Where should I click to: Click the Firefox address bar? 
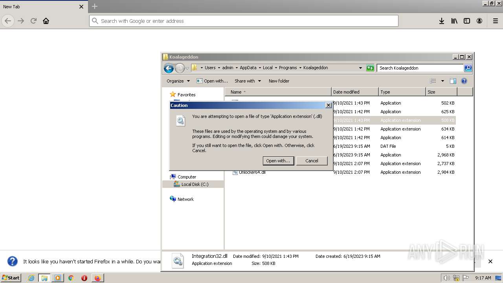[244, 21]
